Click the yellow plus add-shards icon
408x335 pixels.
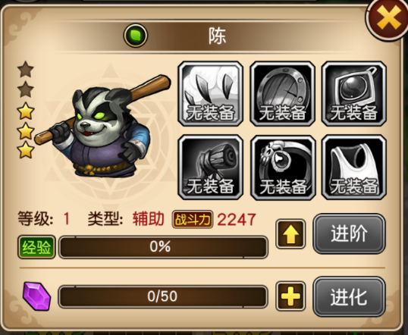[290, 296]
